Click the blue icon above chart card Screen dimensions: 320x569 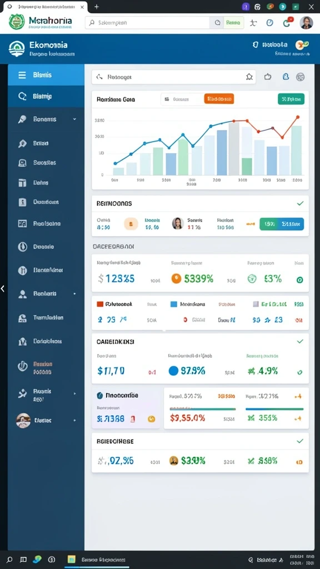click(x=286, y=77)
